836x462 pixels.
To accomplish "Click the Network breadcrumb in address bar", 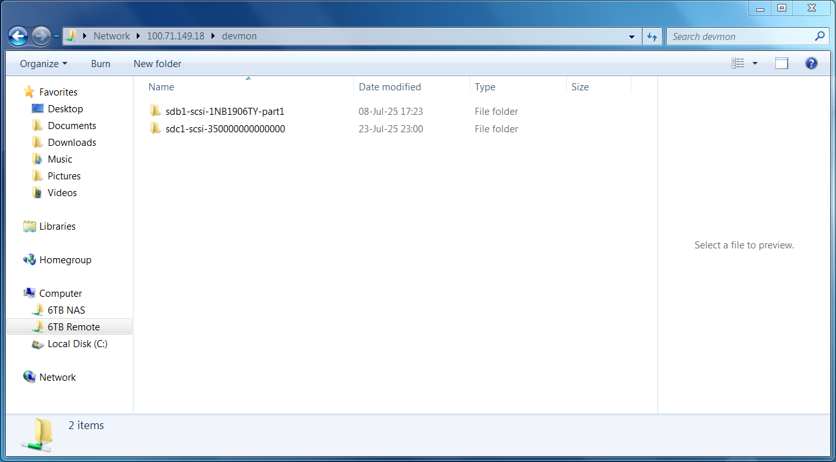I will [112, 36].
